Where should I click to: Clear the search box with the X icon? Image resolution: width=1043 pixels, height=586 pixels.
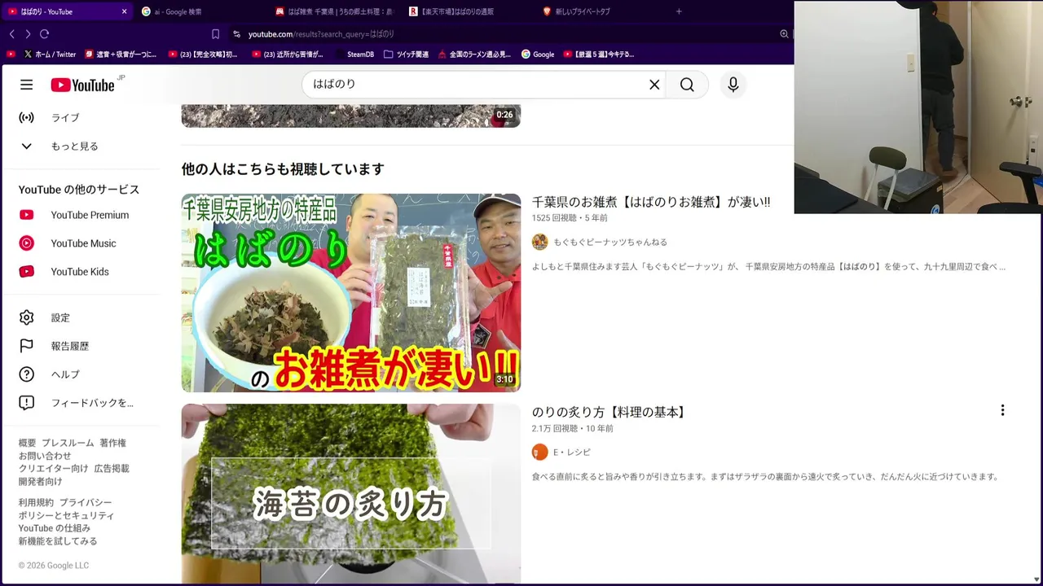point(654,85)
